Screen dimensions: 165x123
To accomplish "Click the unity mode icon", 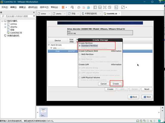I will [x=110, y=7].
